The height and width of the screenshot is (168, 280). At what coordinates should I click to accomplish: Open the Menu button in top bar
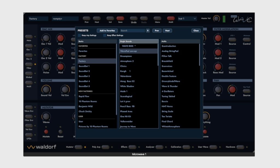pyautogui.click(x=157, y=18)
